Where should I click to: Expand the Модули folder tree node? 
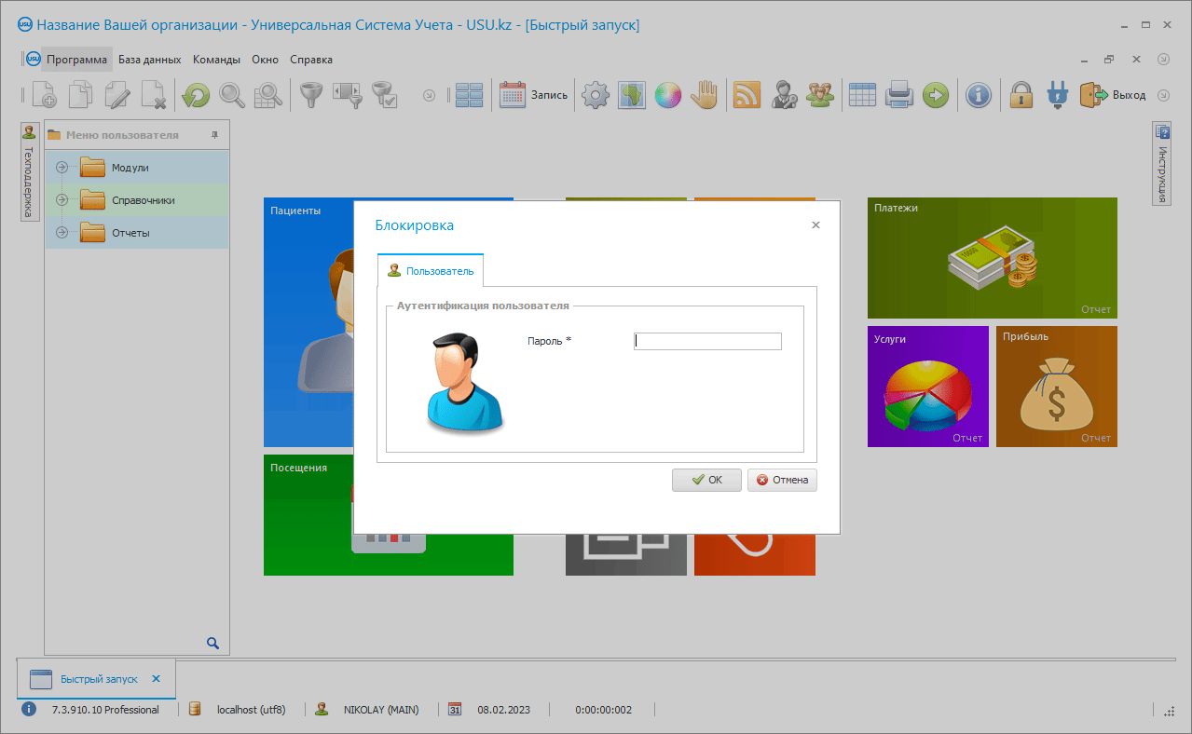62,168
